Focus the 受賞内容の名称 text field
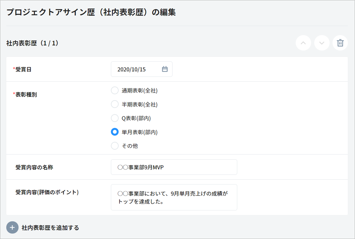Viewport: 355px width, 239px height. (x=174, y=167)
